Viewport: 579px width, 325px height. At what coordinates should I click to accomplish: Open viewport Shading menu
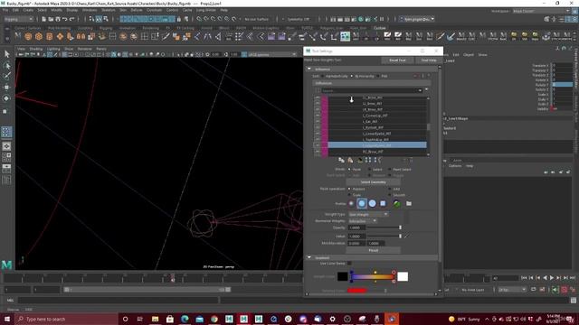(36, 49)
